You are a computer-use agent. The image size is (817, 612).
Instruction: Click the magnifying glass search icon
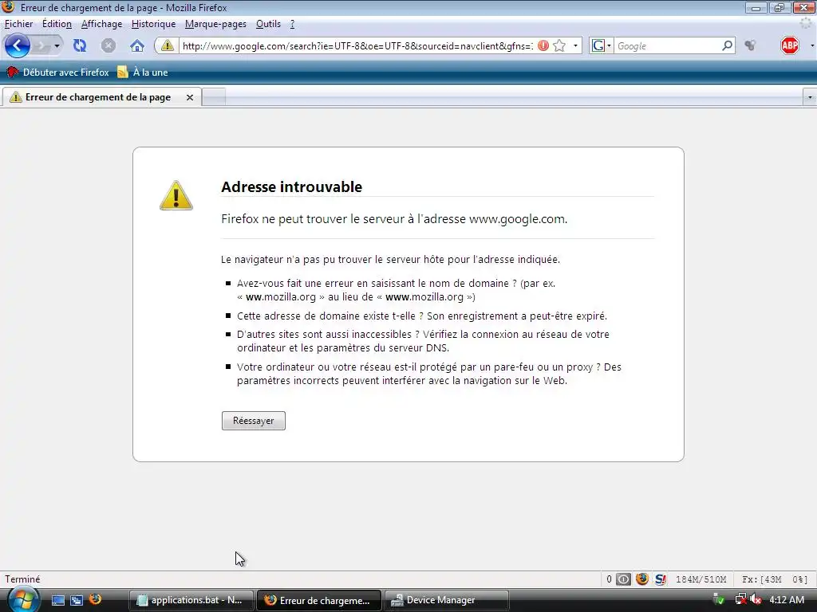pos(728,45)
